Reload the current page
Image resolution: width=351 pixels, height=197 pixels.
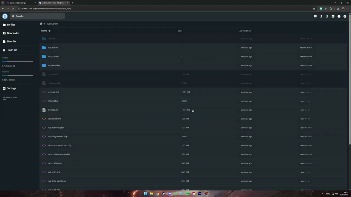(x=13, y=8)
